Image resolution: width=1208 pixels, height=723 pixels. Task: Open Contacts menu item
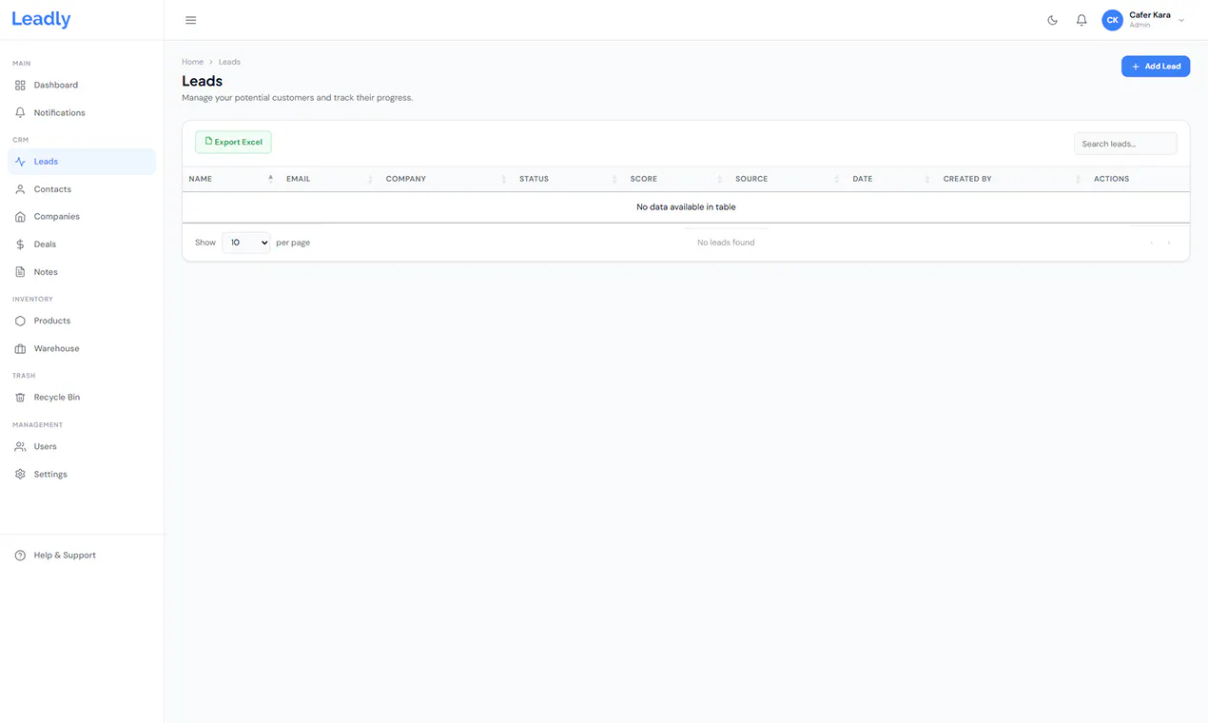pos(82,189)
